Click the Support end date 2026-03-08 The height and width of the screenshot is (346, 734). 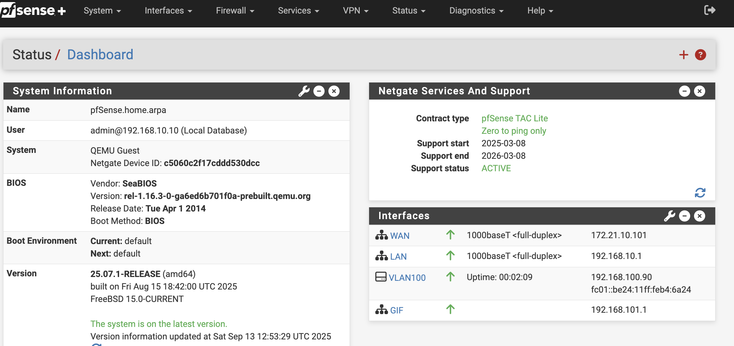point(503,156)
